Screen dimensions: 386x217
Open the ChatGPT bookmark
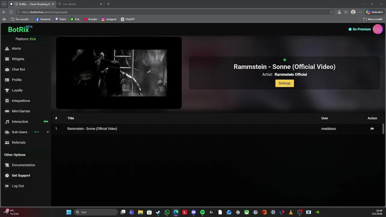[128, 19]
